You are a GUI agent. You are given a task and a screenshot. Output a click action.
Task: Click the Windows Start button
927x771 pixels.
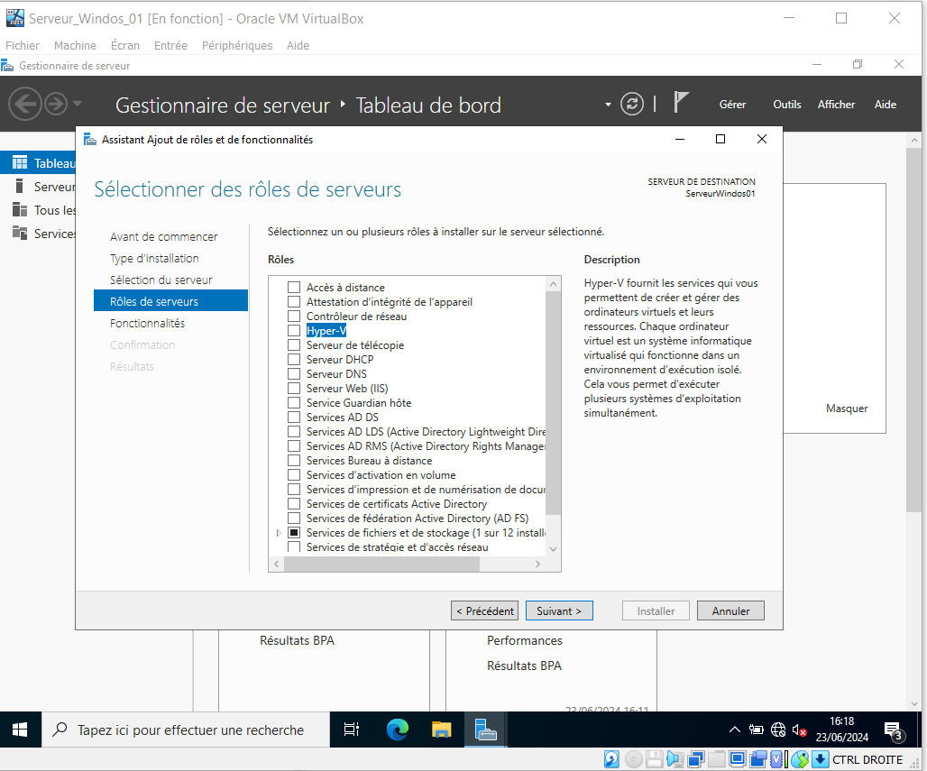tap(20, 730)
